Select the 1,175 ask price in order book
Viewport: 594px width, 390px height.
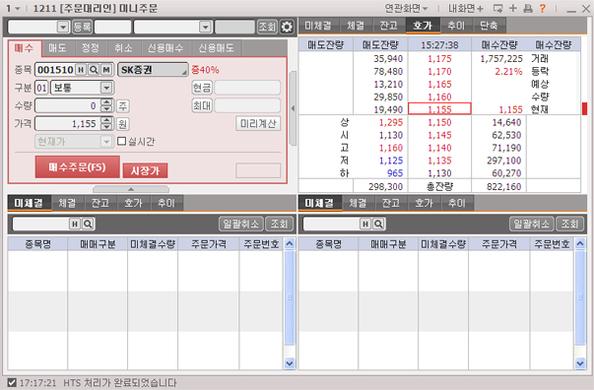tap(439, 59)
